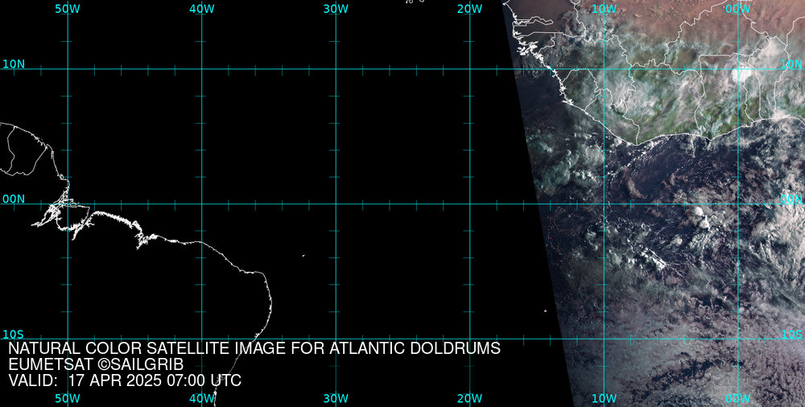Viewport: 805px width, 407px height.
Task: Click the 10N latitude label on the right side
Action: pos(791,64)
